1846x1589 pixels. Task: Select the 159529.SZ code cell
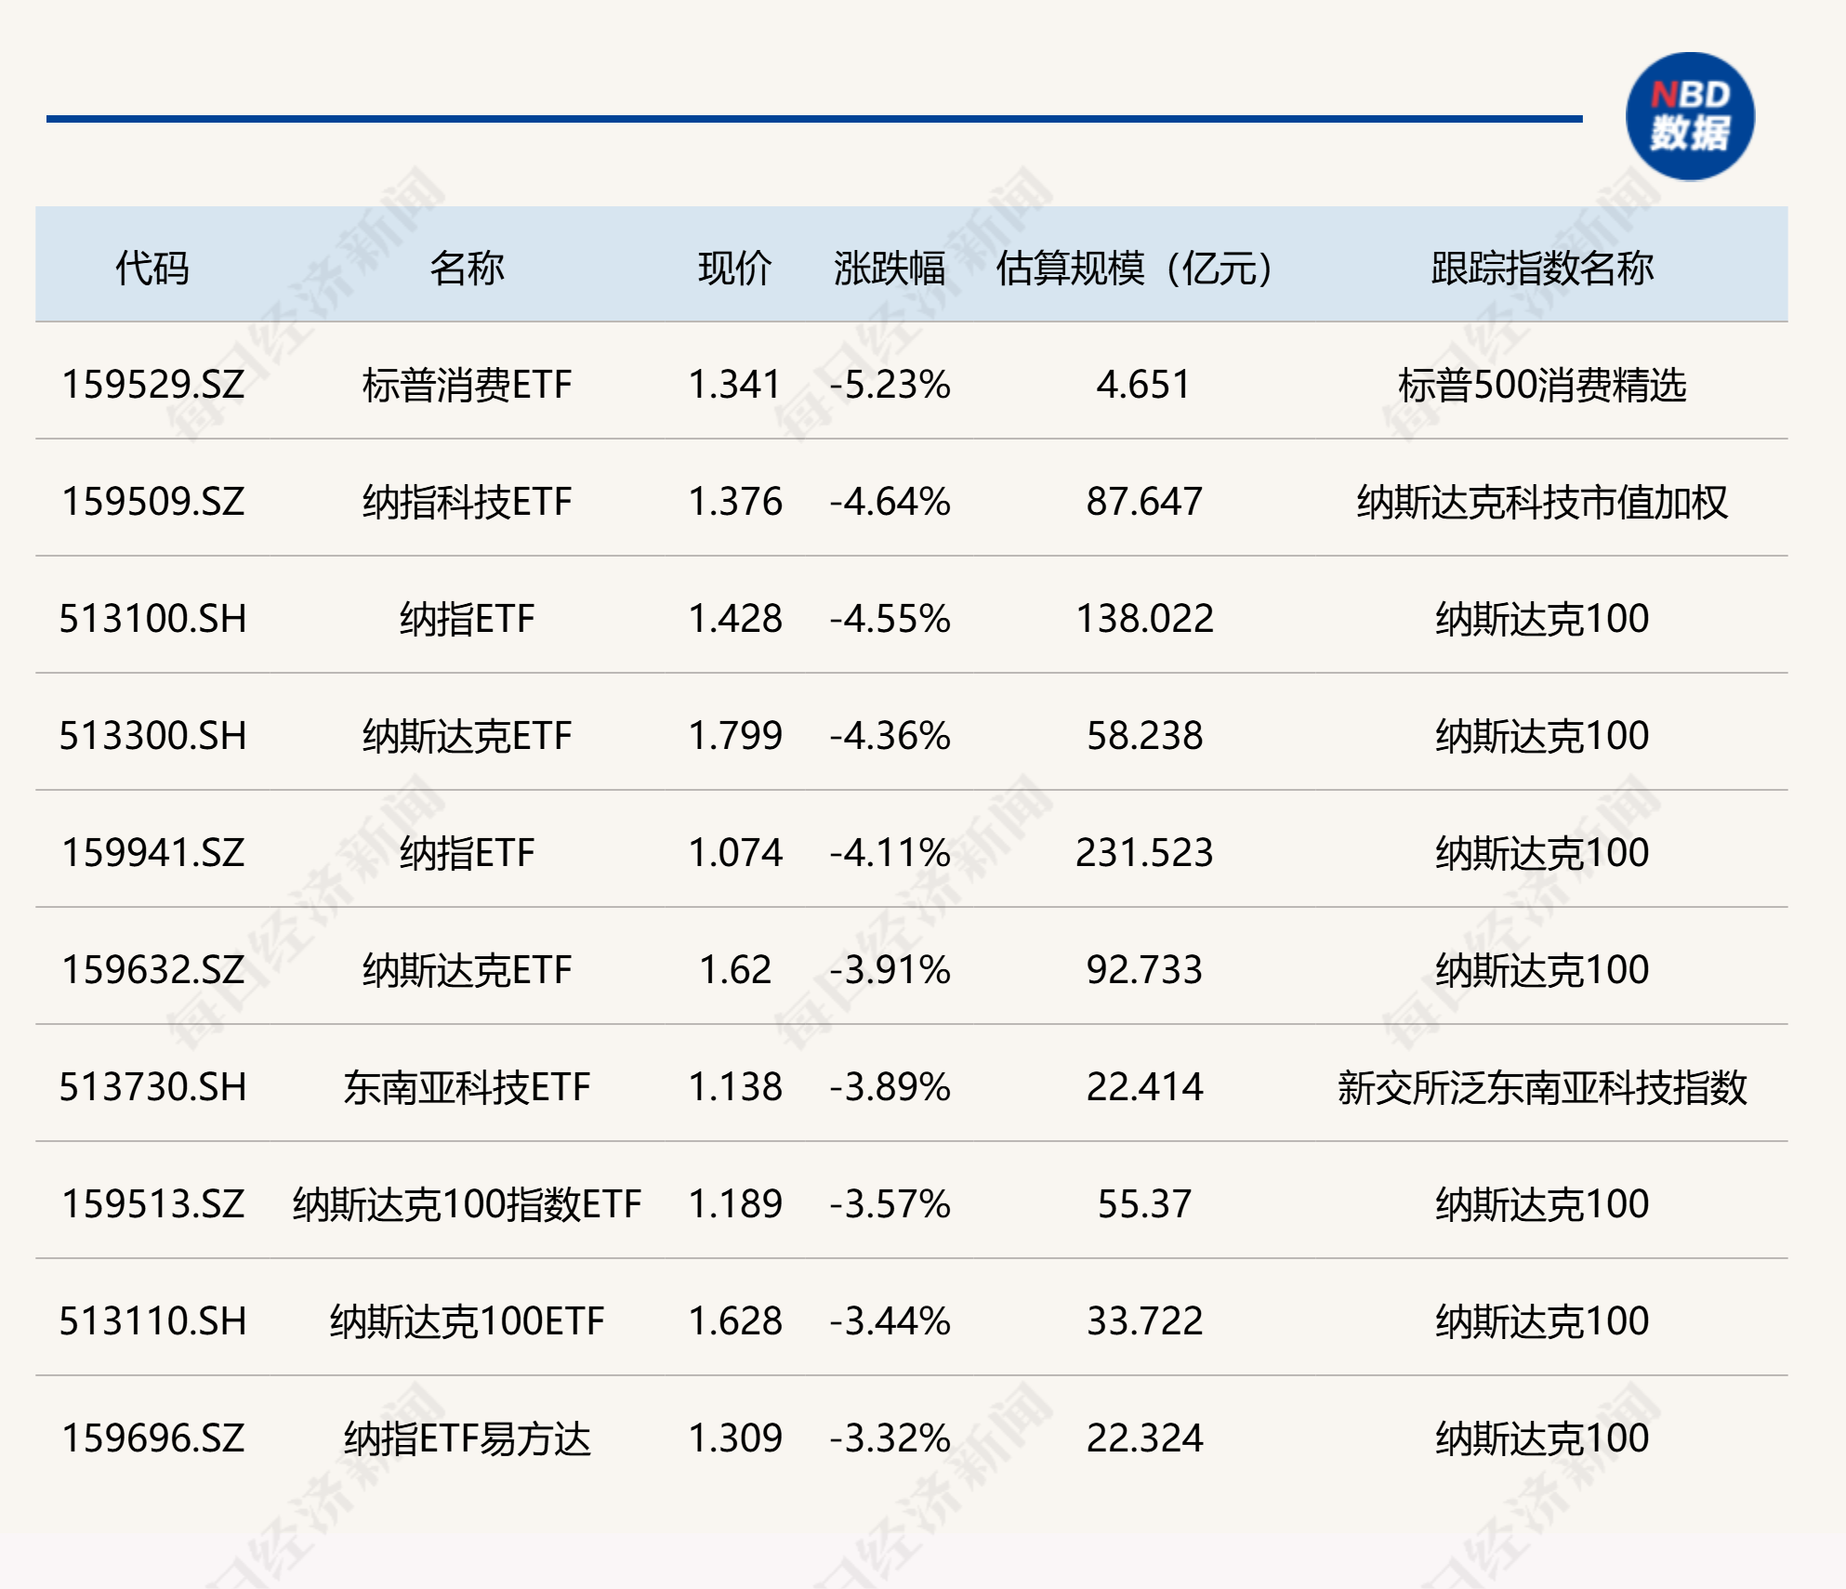pos(153,385)
